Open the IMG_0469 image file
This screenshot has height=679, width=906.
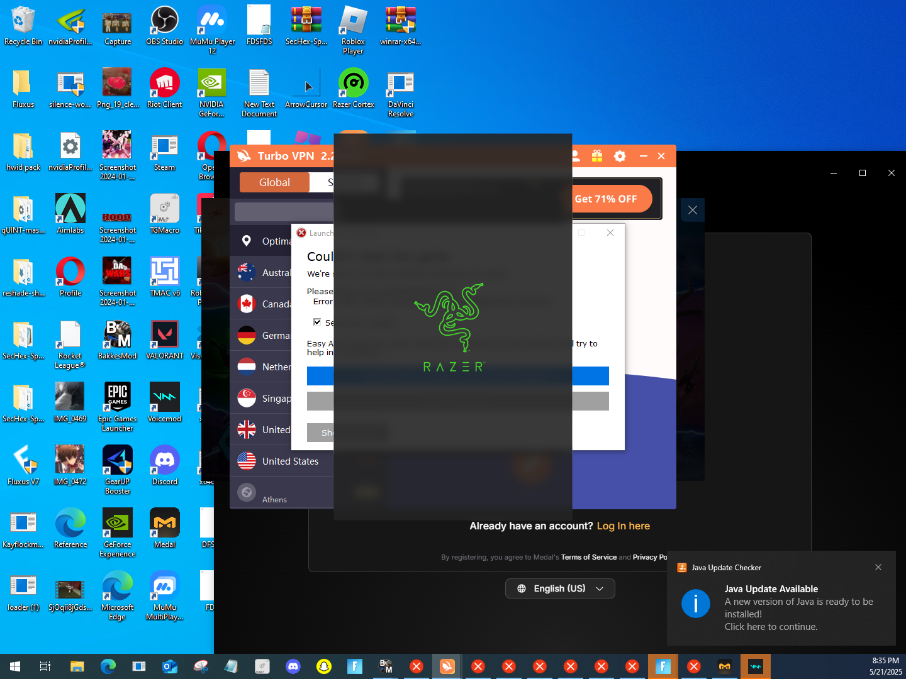pyautogui.click(x=70, y=403)
